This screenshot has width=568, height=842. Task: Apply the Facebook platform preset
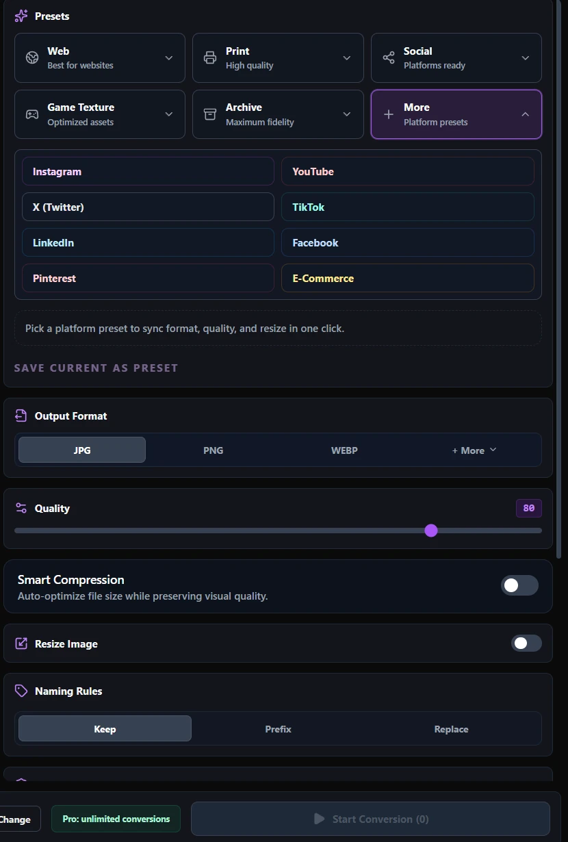(408, 242)
